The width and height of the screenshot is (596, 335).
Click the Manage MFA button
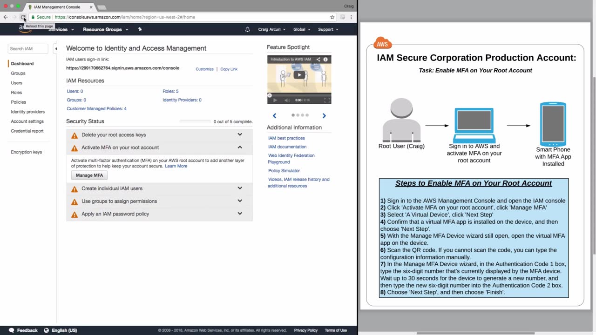point(89,175)
